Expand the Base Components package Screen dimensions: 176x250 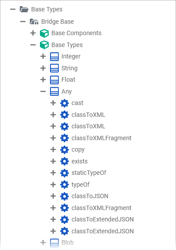33,33
